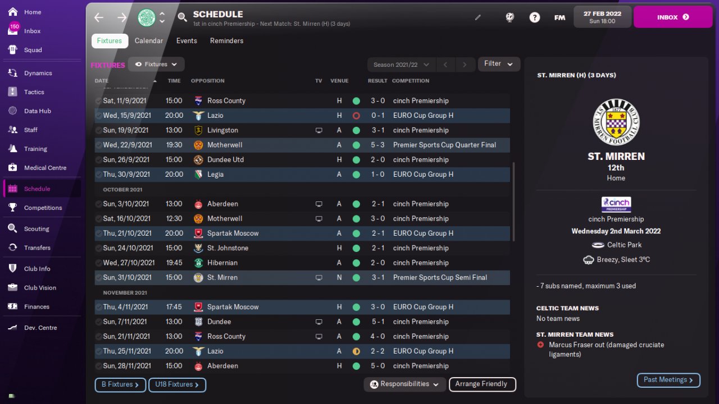Viewport: 719px width, 404px height.
Task: Click the Celtic club badge
Action: (x=147, y=17)
